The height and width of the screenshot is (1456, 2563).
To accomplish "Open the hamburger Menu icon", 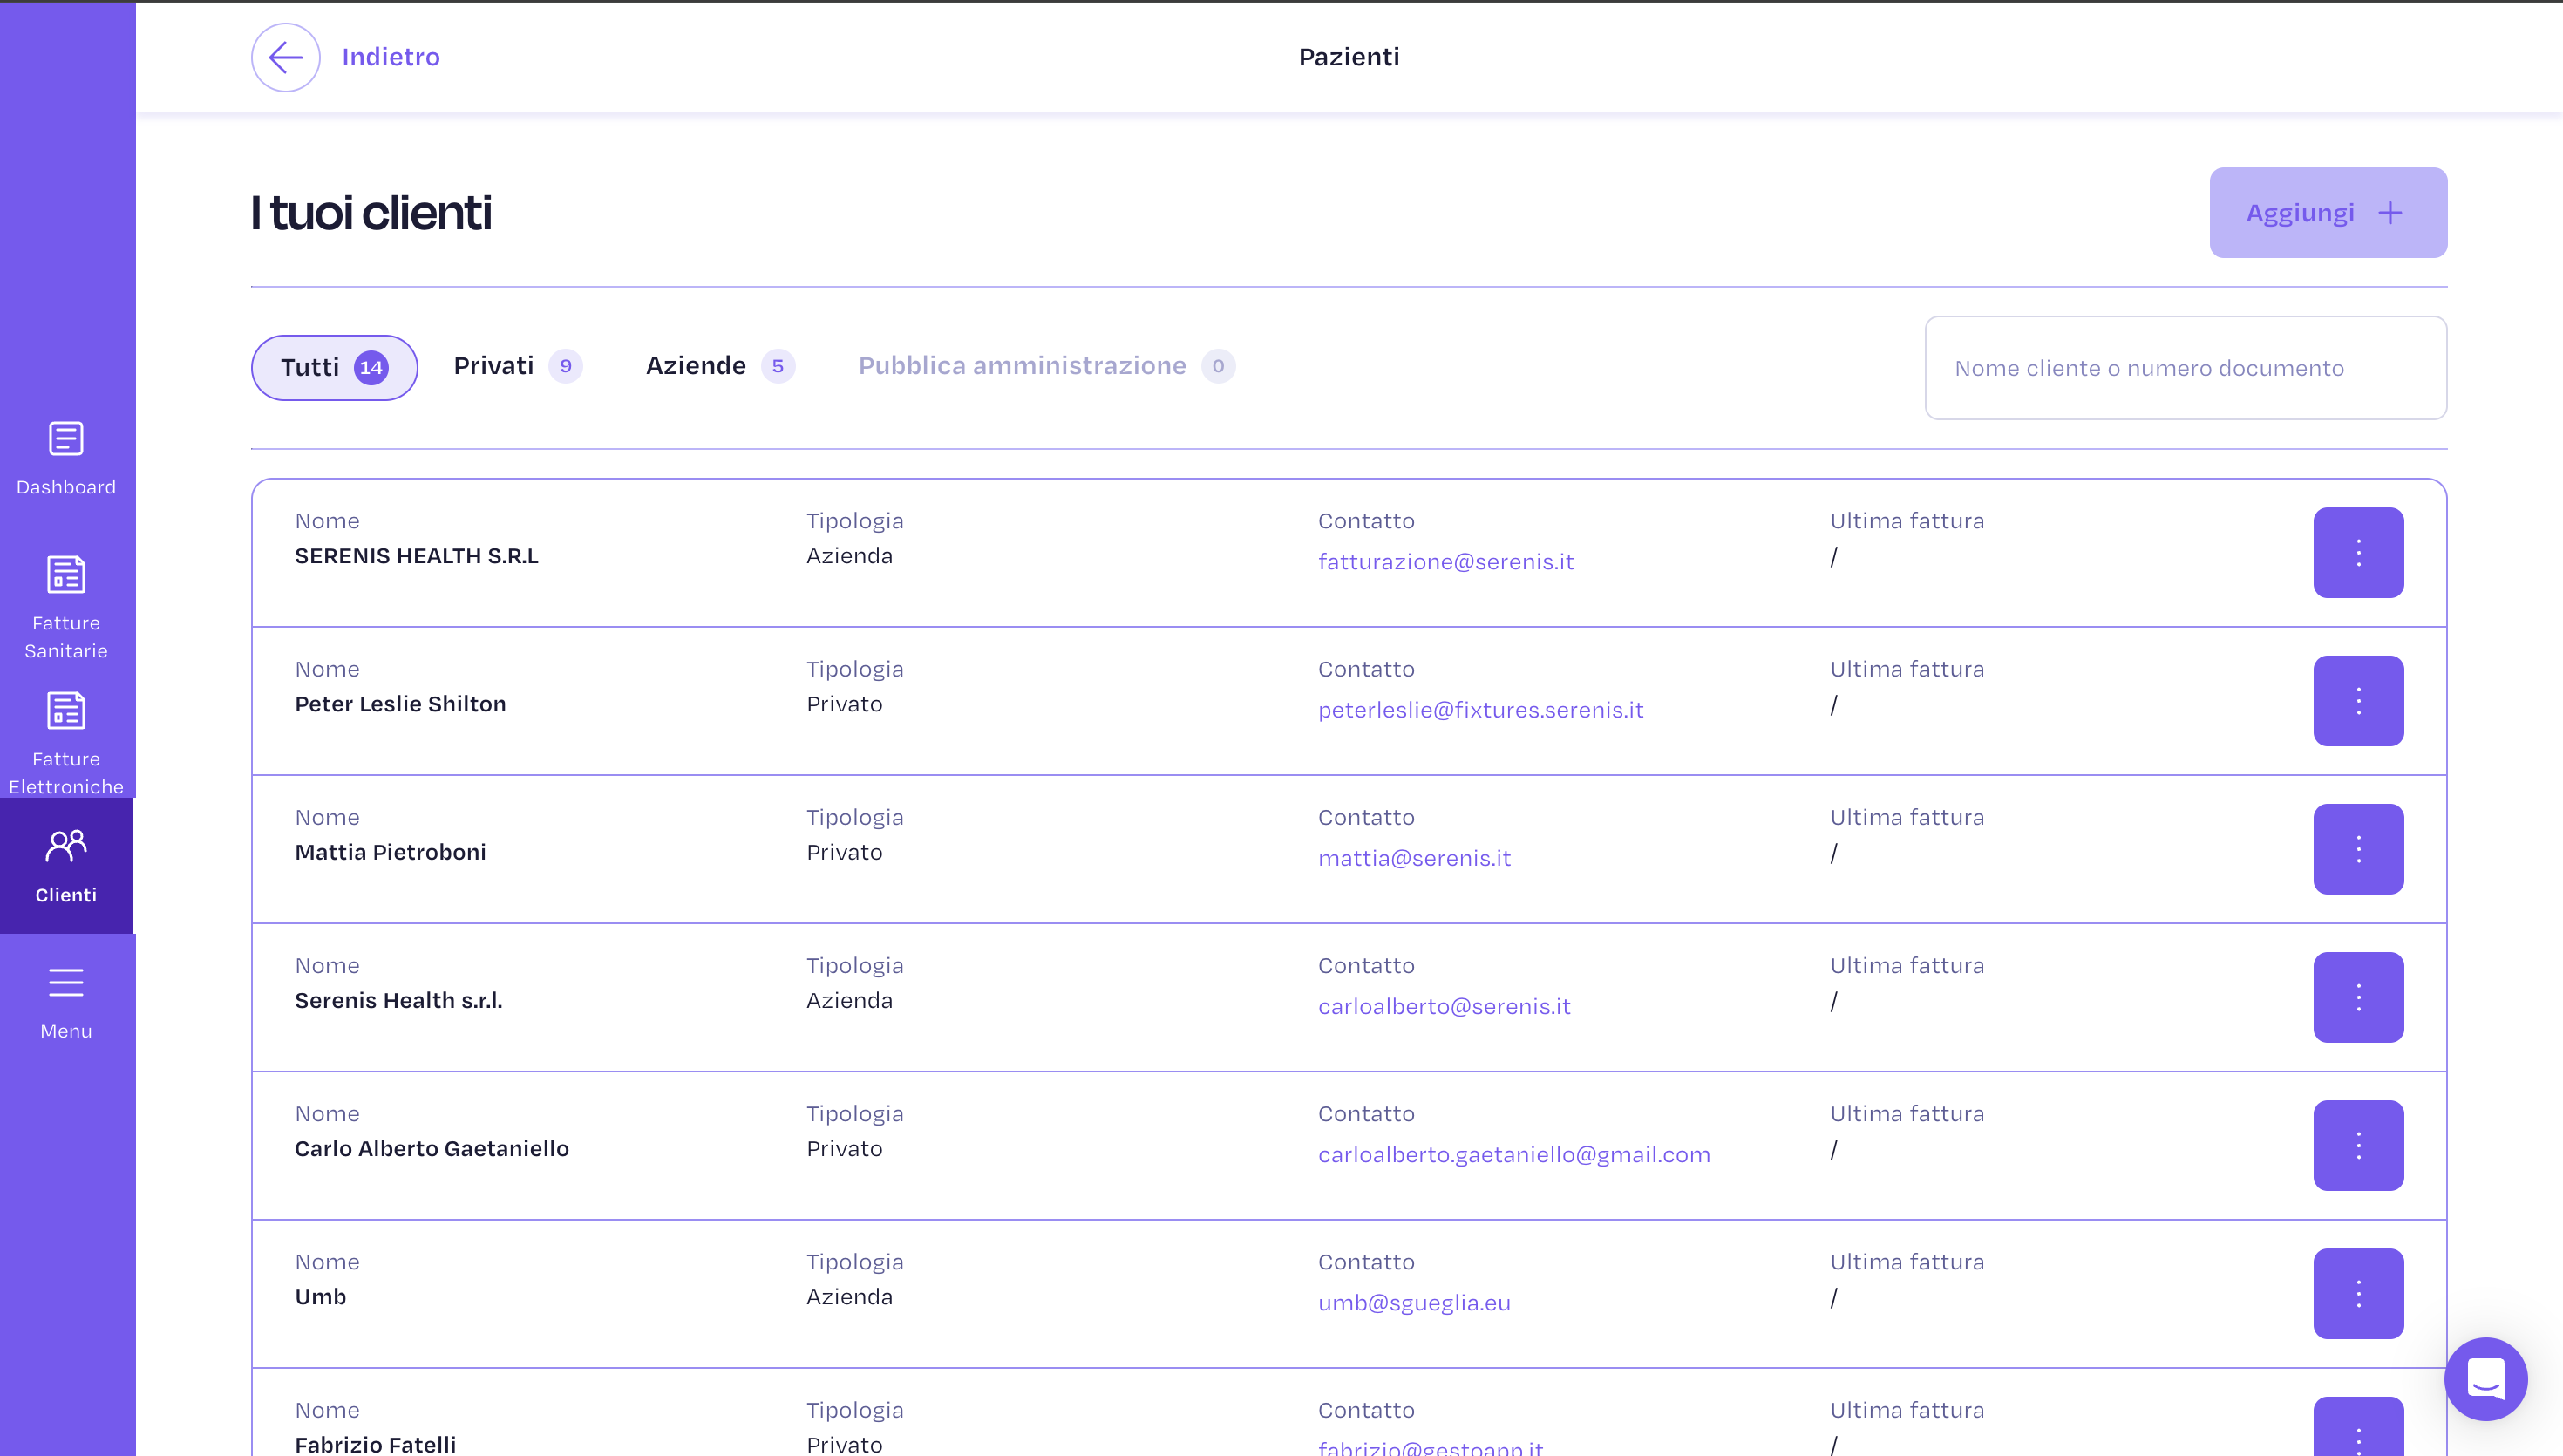I will [x=66, y=984].
